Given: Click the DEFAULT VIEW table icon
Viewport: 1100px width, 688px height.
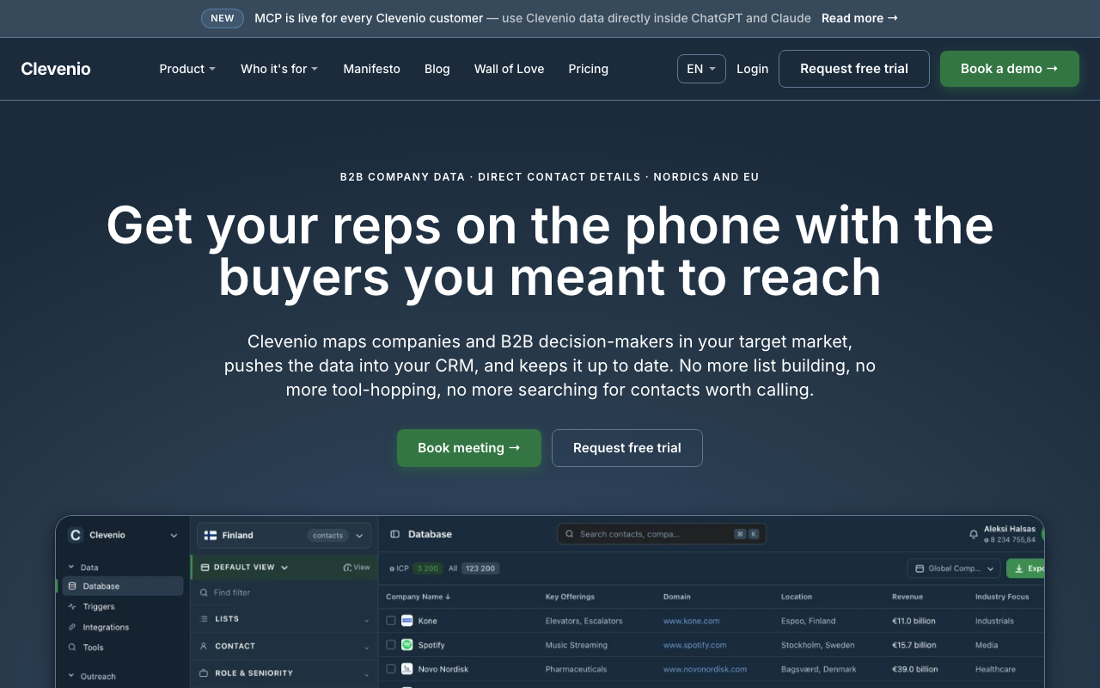Looking at the screenshot, I should tap(205, 568).
